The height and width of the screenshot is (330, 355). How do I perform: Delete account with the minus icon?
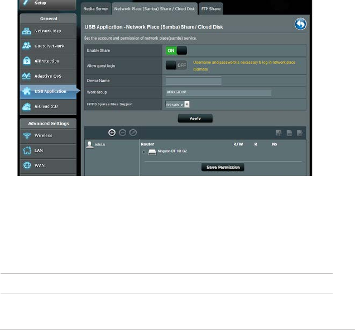tap(122, 133)
